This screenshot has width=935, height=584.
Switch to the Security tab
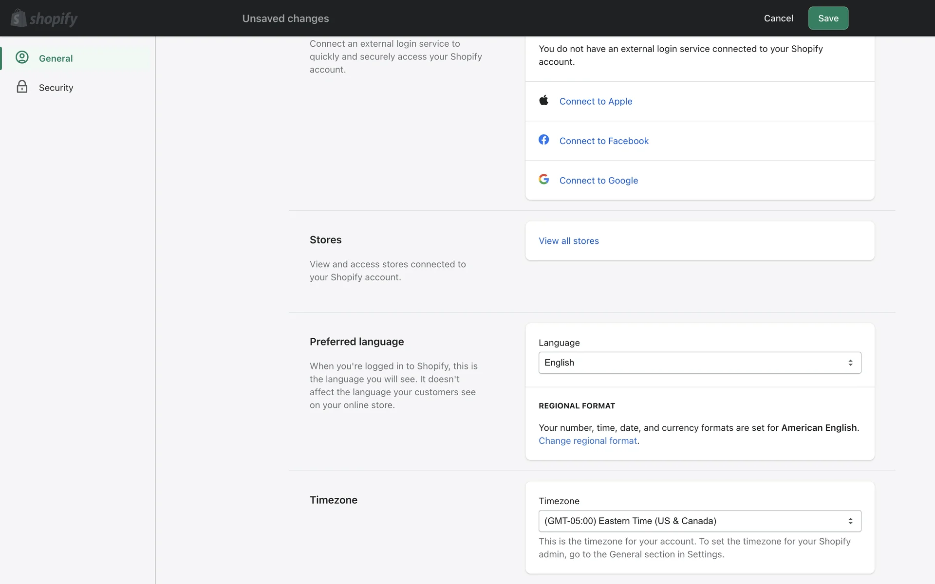tap(56, 88)
